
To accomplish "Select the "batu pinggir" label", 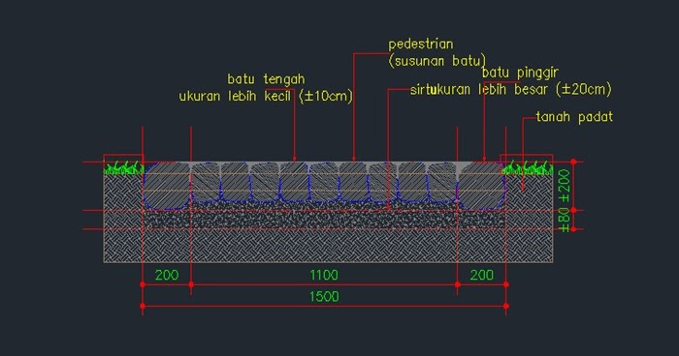I will pyautogui.click(x=520, y=73).
